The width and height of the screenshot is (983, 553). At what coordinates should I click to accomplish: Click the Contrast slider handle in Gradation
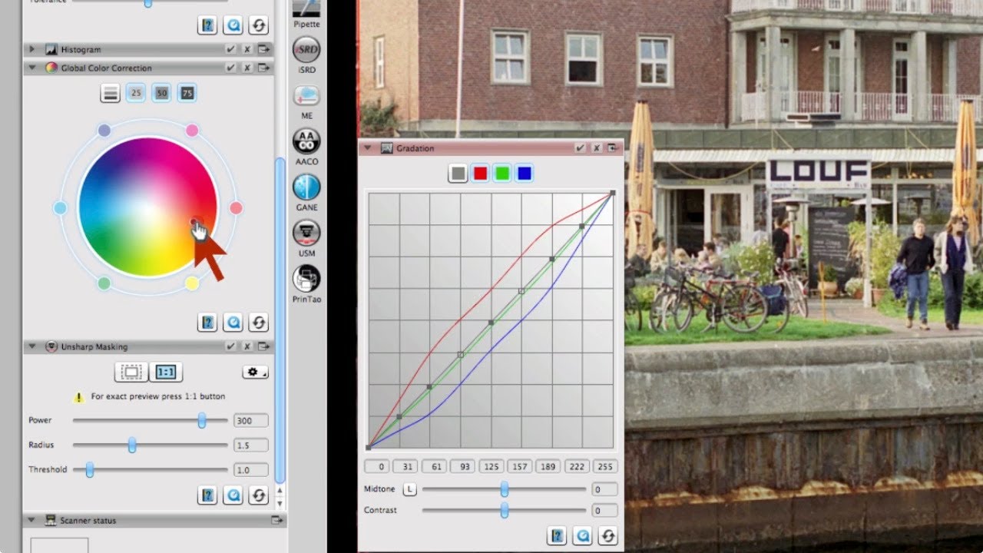[505, 510]
